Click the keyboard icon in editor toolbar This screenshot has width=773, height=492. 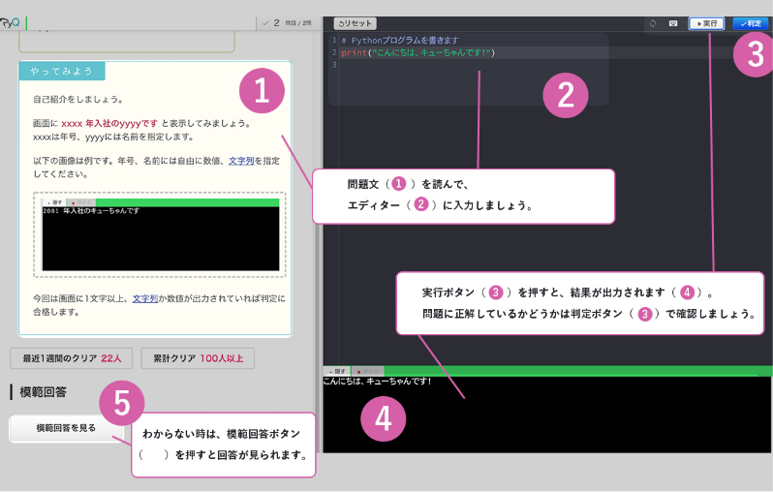pyautogui.click(x=672, y=23)
